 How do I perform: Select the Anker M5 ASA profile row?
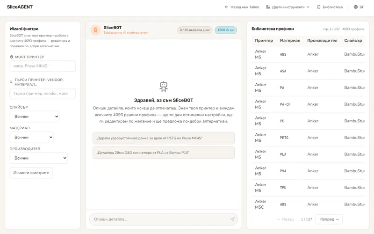click(x=308, y=71)
